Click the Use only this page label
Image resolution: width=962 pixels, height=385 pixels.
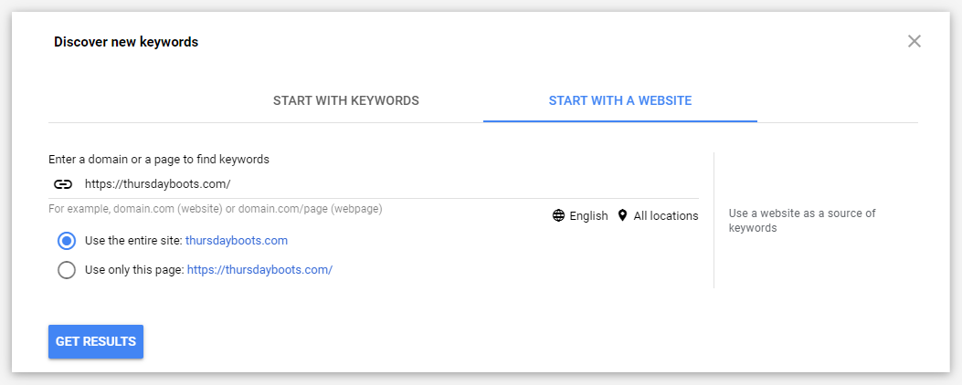coord(134,270)
